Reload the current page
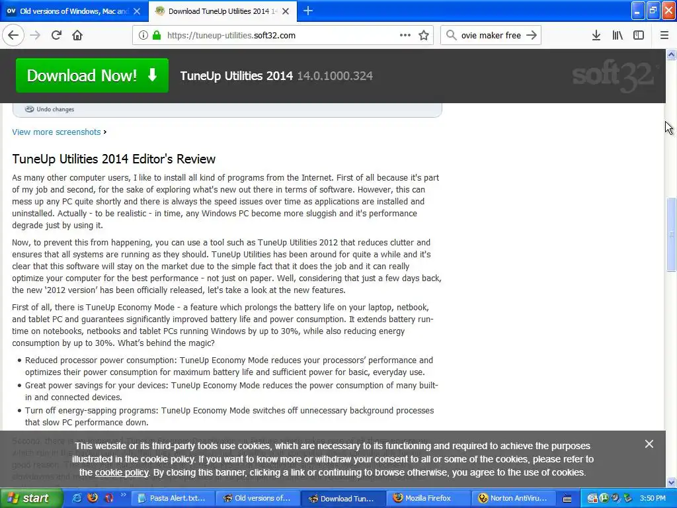 click(56, 36)
